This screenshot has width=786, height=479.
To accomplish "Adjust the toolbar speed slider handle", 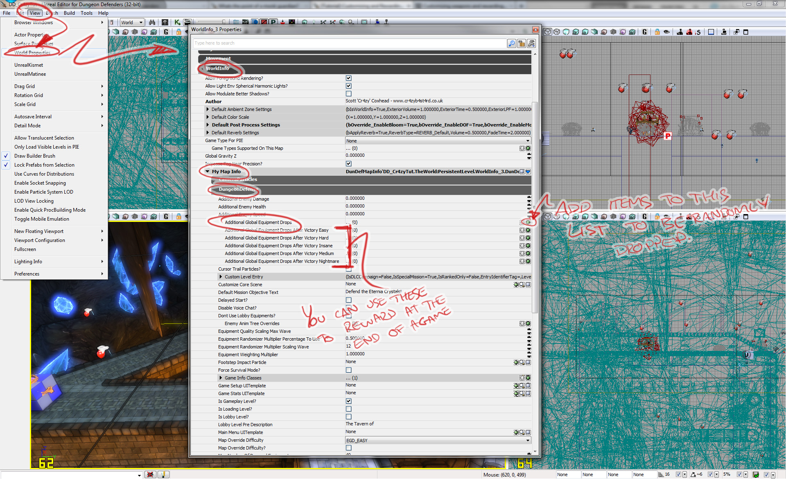I will click(224, 22).
